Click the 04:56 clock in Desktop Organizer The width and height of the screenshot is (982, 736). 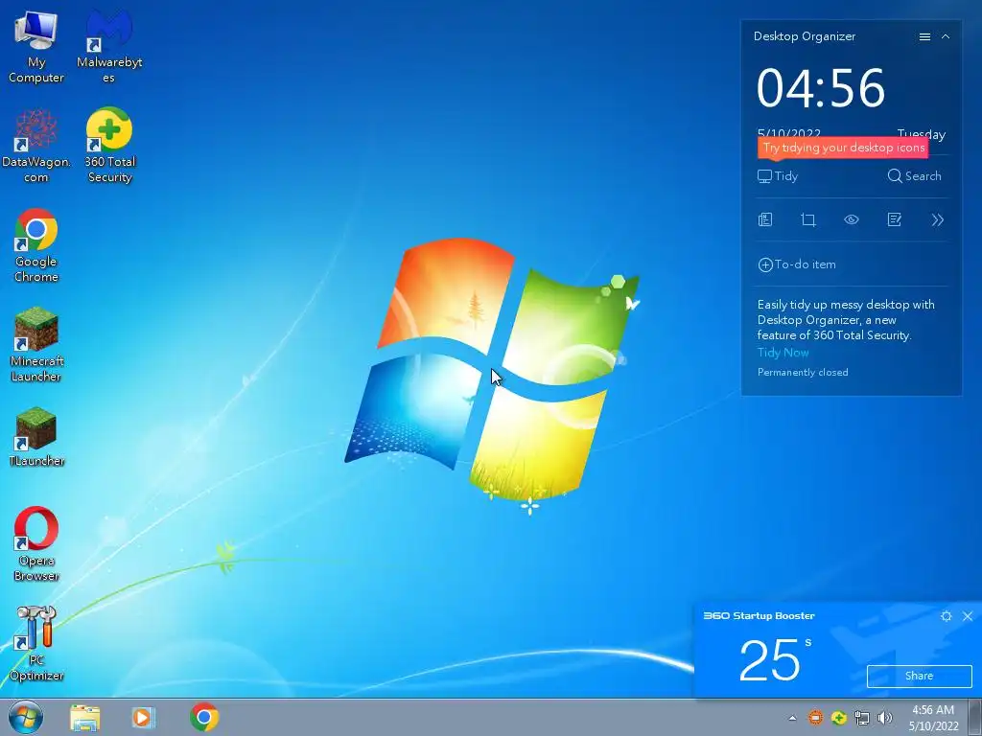pos(821,88)
